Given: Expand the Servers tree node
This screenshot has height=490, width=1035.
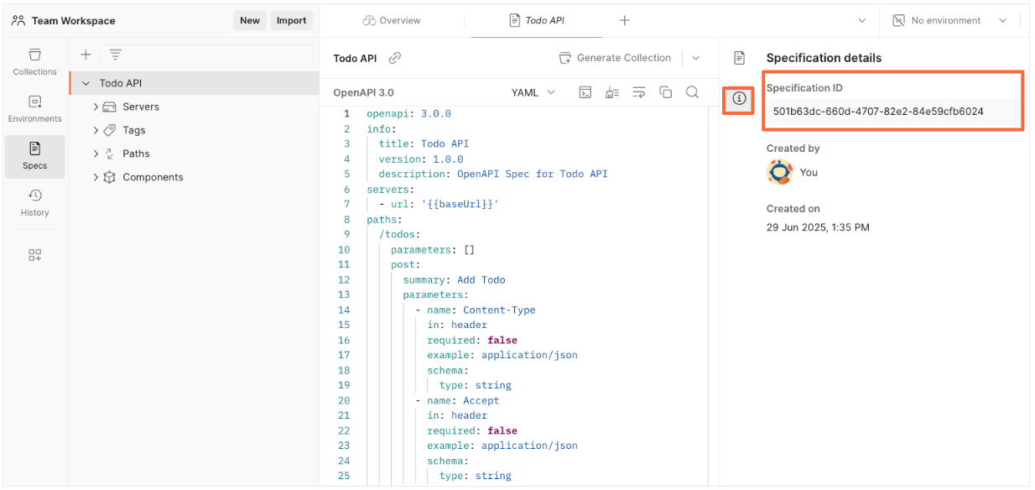Looking at the screenshot, I should coord(96,107).
